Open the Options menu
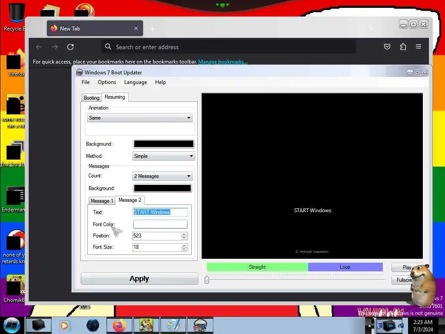 pyautogui.click(x=107, y=82)
